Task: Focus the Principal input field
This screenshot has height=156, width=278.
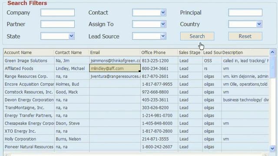Action: (245, 13)
